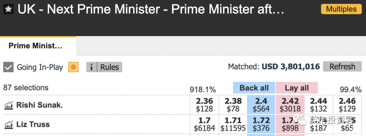The width and height of the screenshot is (366, 136).
Task: Refresh the market prices
Action: coord(342,67)
